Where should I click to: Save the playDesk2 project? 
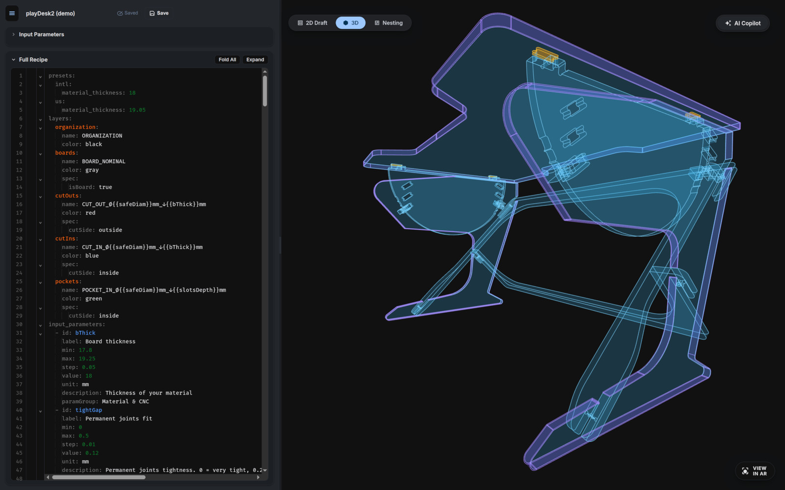click(159, 13)
